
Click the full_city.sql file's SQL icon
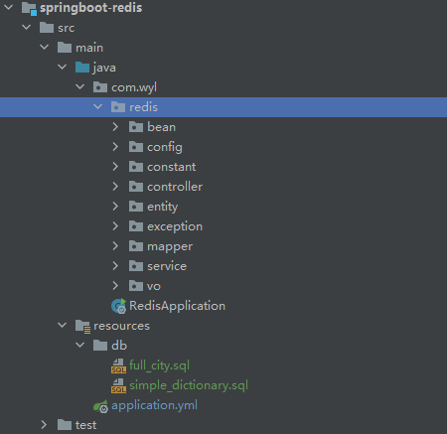(118, 365)
